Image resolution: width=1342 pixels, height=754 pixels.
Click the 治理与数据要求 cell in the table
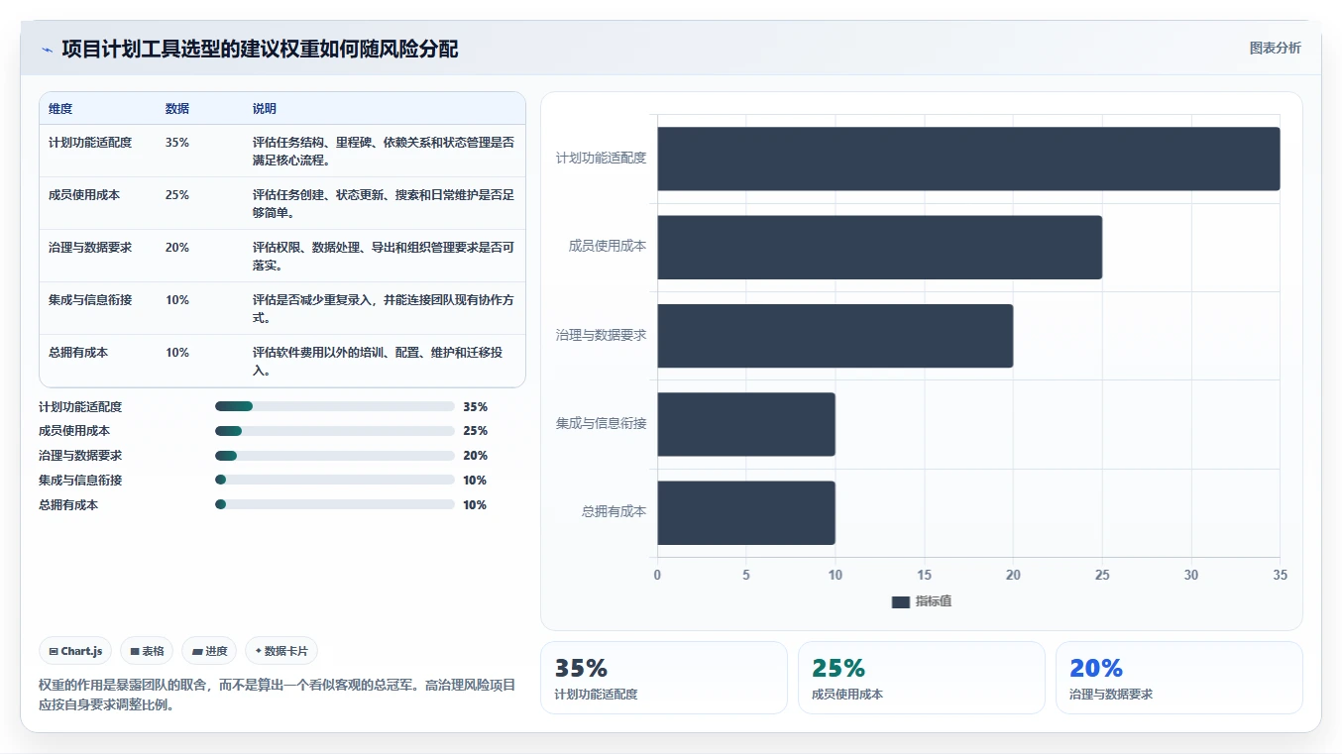[x=90, y=248]
